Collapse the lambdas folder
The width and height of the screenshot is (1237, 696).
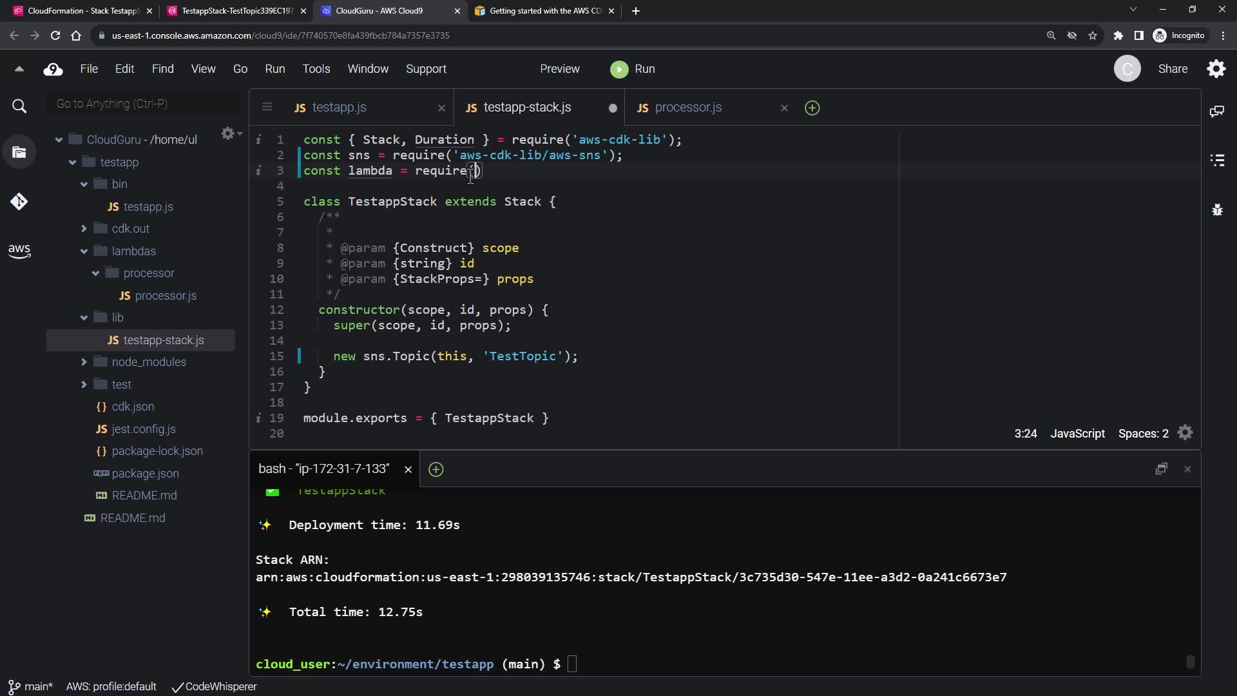pyautogui.click(x=84, y=251)
